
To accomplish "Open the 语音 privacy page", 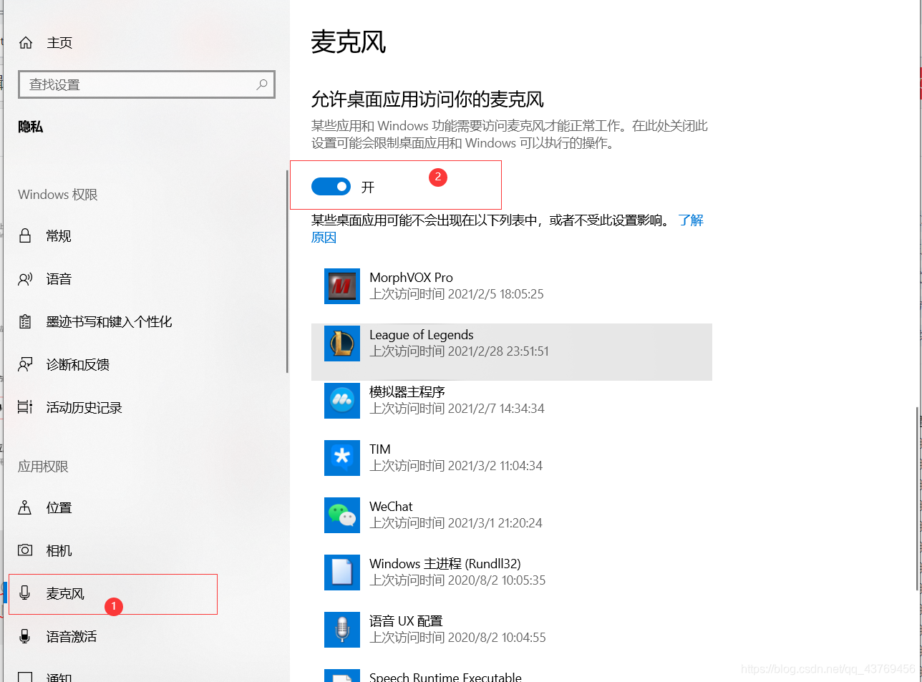I will 59,279.
